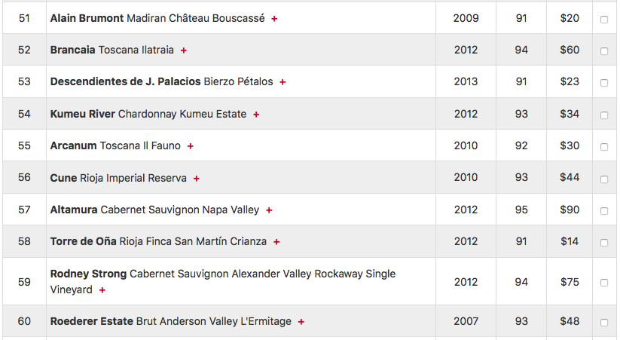Click the plus next to Altamura Cabernet Sauvignon
The image size is (620, 340).
click(x=269, y=210)
